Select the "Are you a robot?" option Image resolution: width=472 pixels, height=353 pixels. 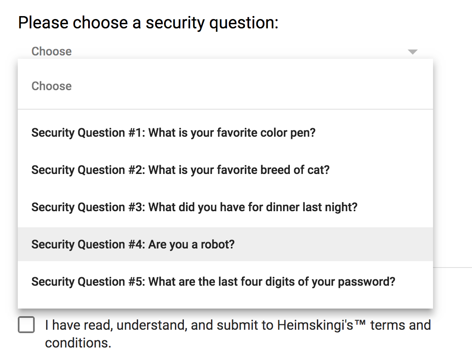click(133, 245)
